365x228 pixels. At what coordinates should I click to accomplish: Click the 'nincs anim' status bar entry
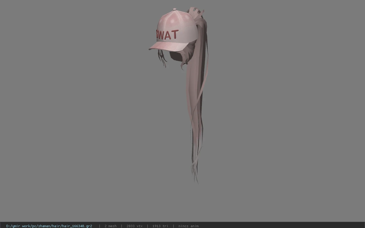[x=188, y=226]
